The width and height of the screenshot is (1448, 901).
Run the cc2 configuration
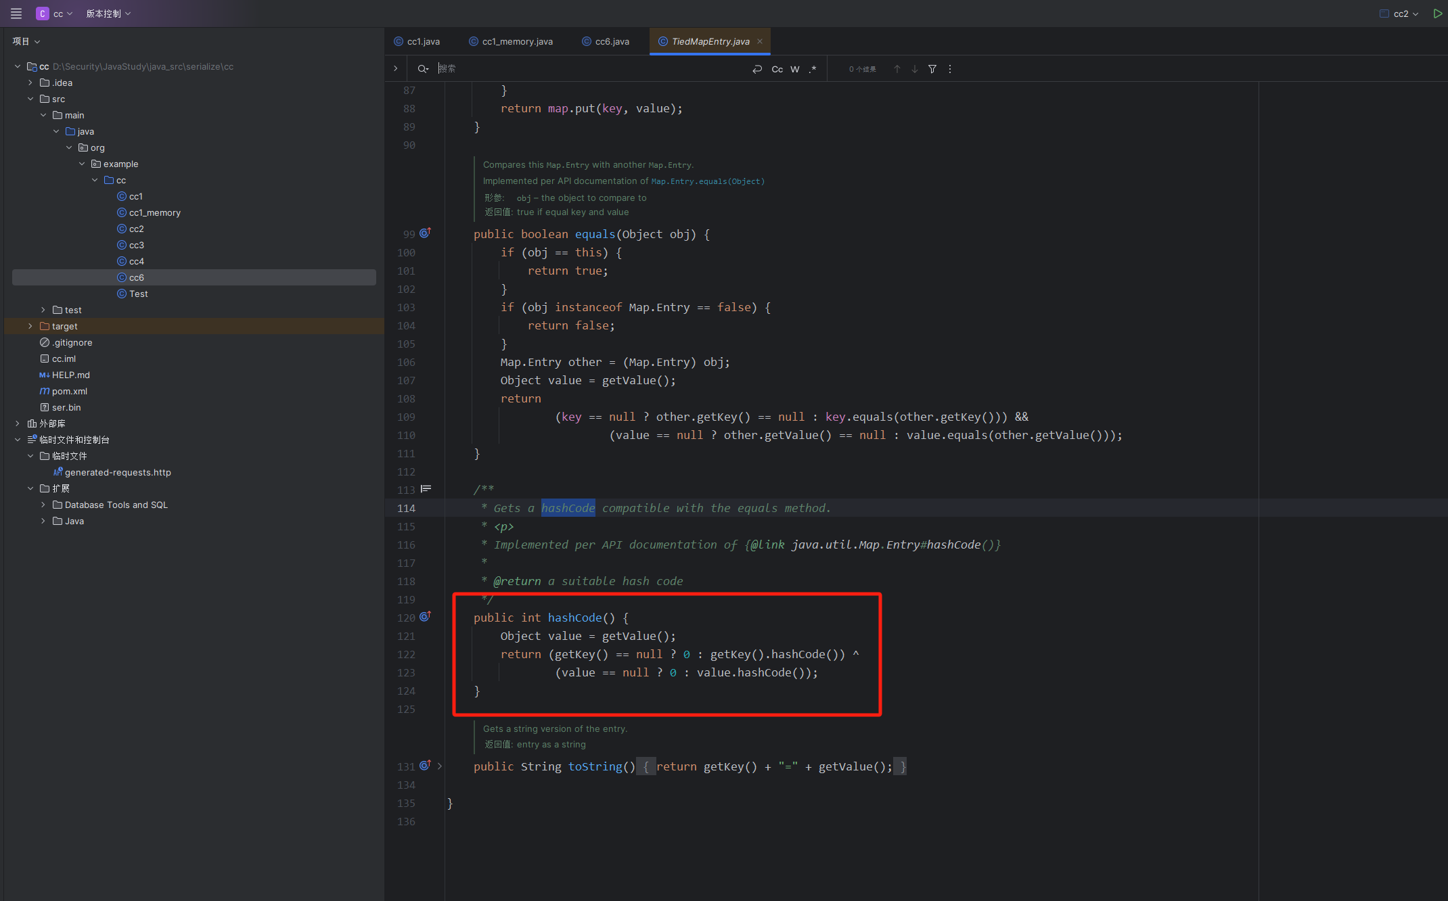click(x=1437, y=14)
